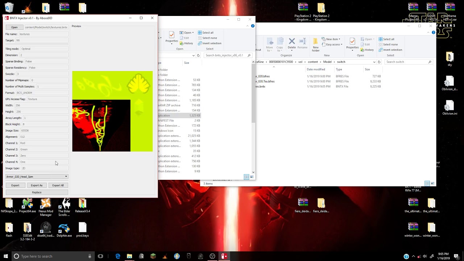Click the Export As button
This screenshot has width=464, height=261.
[x=37, y=185]
